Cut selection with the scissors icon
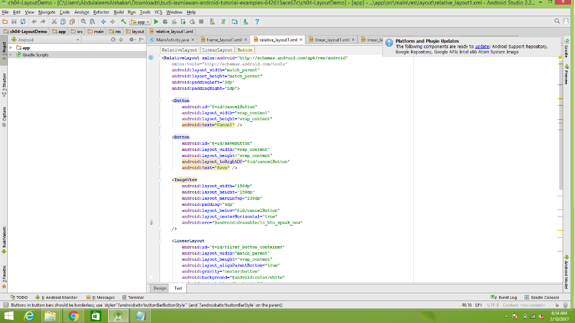Image resolution: width=575 pixels, height=323 pixels. (54, 22)
